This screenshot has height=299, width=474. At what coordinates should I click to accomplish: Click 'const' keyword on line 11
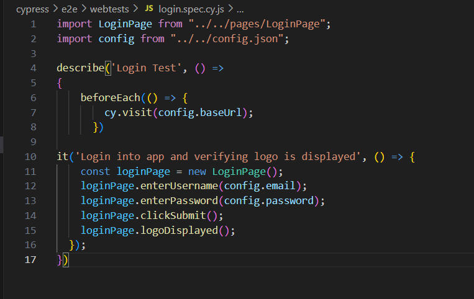click(95, 171)
